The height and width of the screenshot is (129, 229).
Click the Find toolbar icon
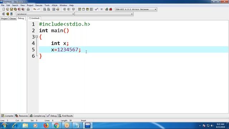[44, 9]
